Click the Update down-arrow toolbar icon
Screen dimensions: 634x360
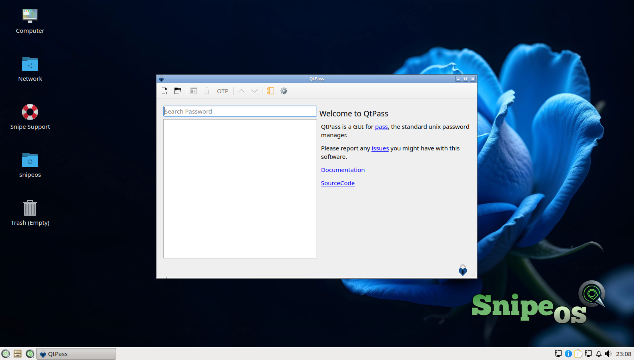coord(255,91)
